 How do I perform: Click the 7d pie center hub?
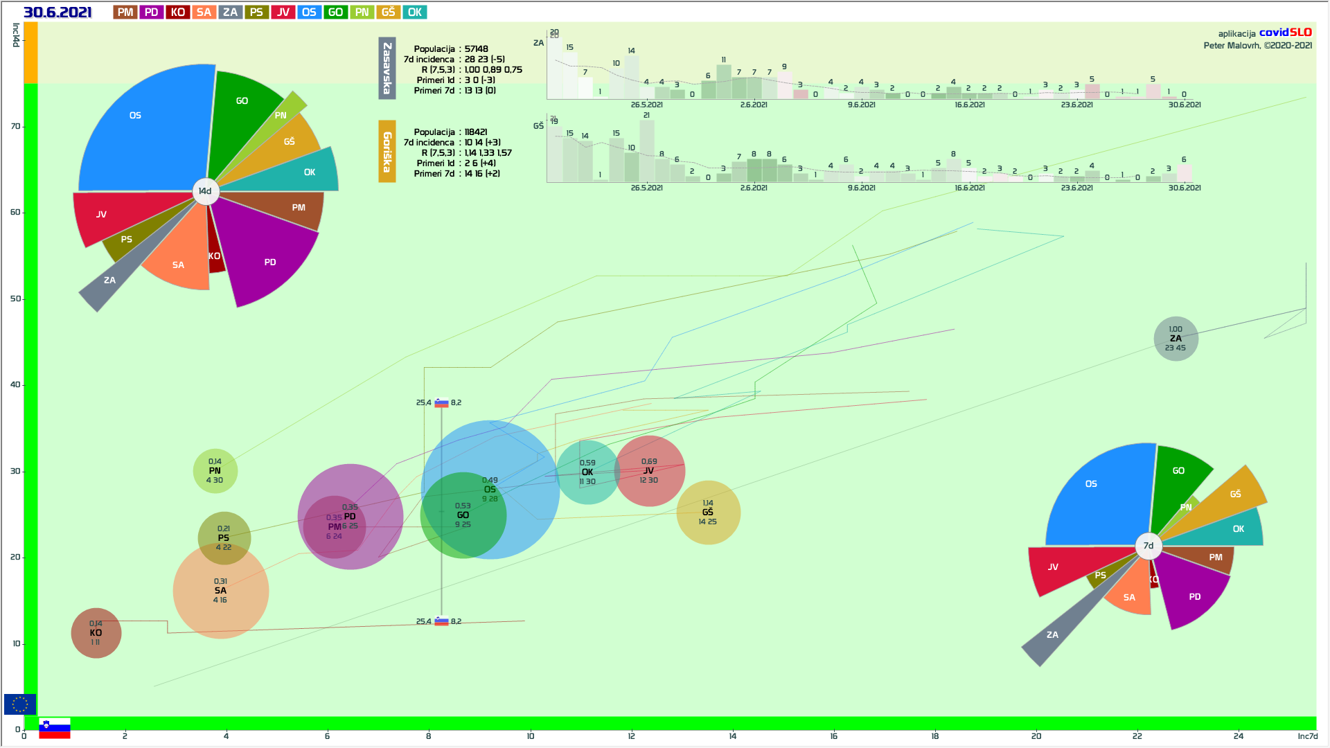tap(1148, 546)
